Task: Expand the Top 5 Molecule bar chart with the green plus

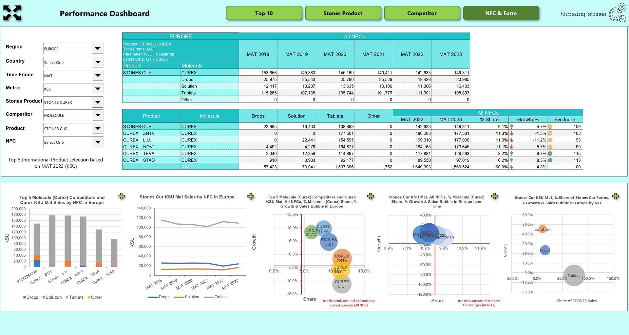Action: 121,196
